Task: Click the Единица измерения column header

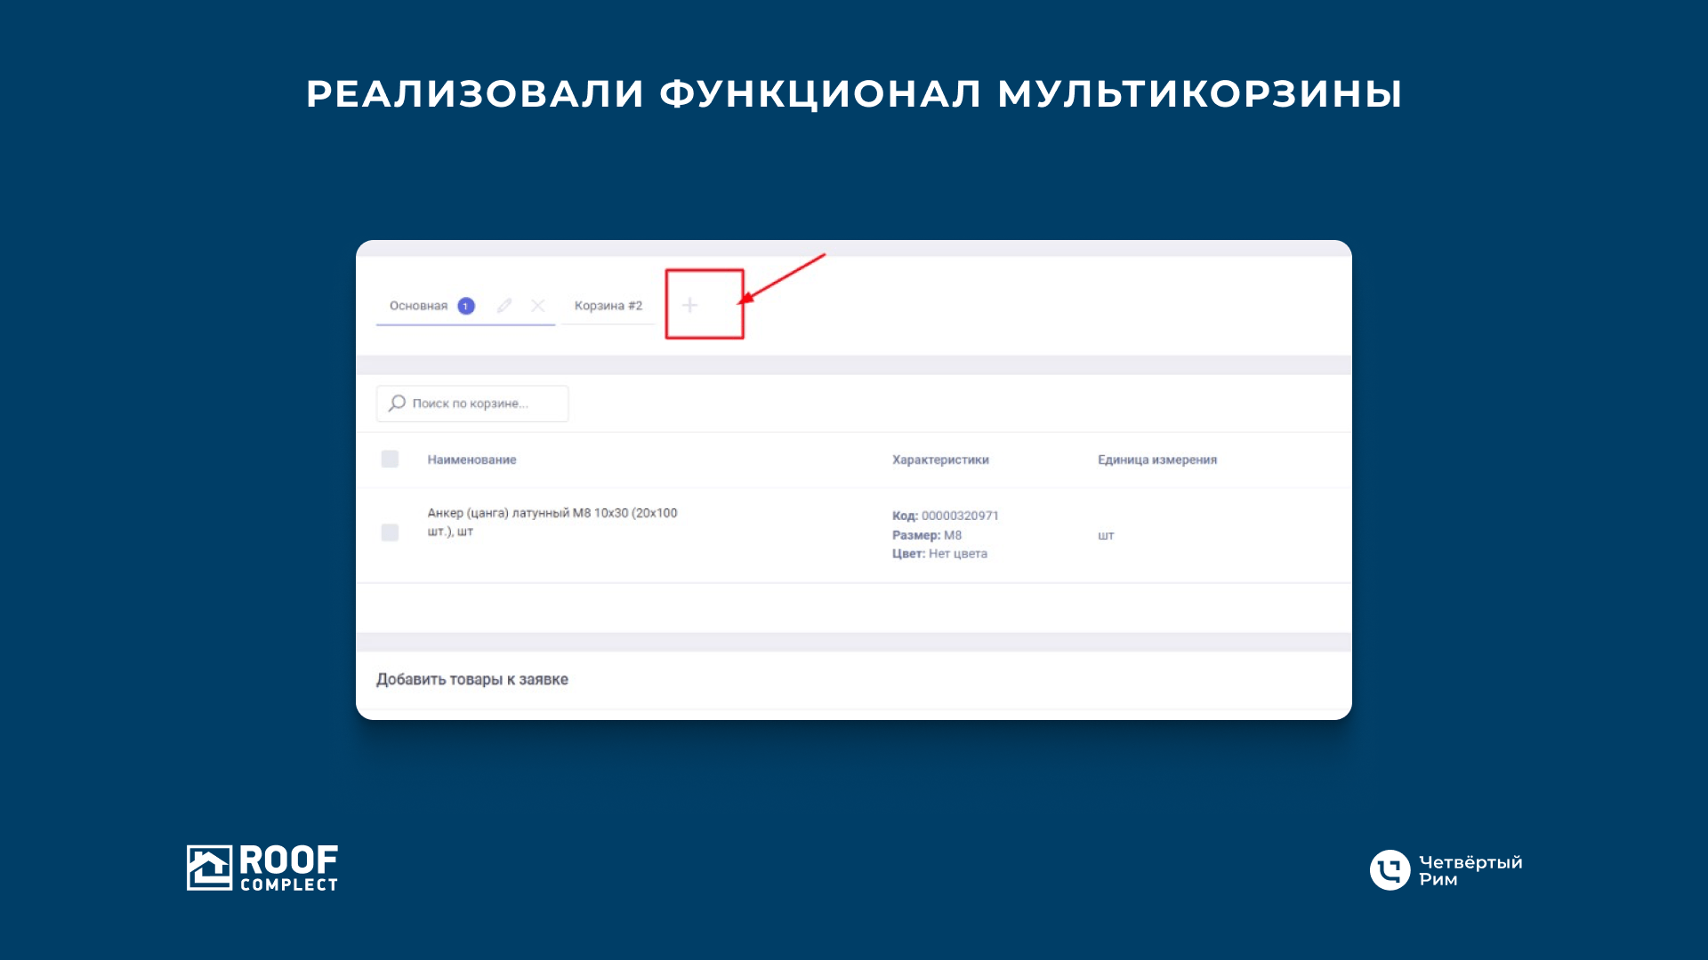Action: coord(1156,460)
